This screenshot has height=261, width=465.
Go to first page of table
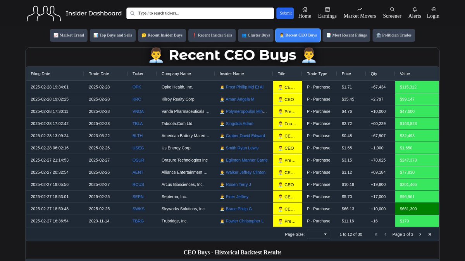pos(376,234)
